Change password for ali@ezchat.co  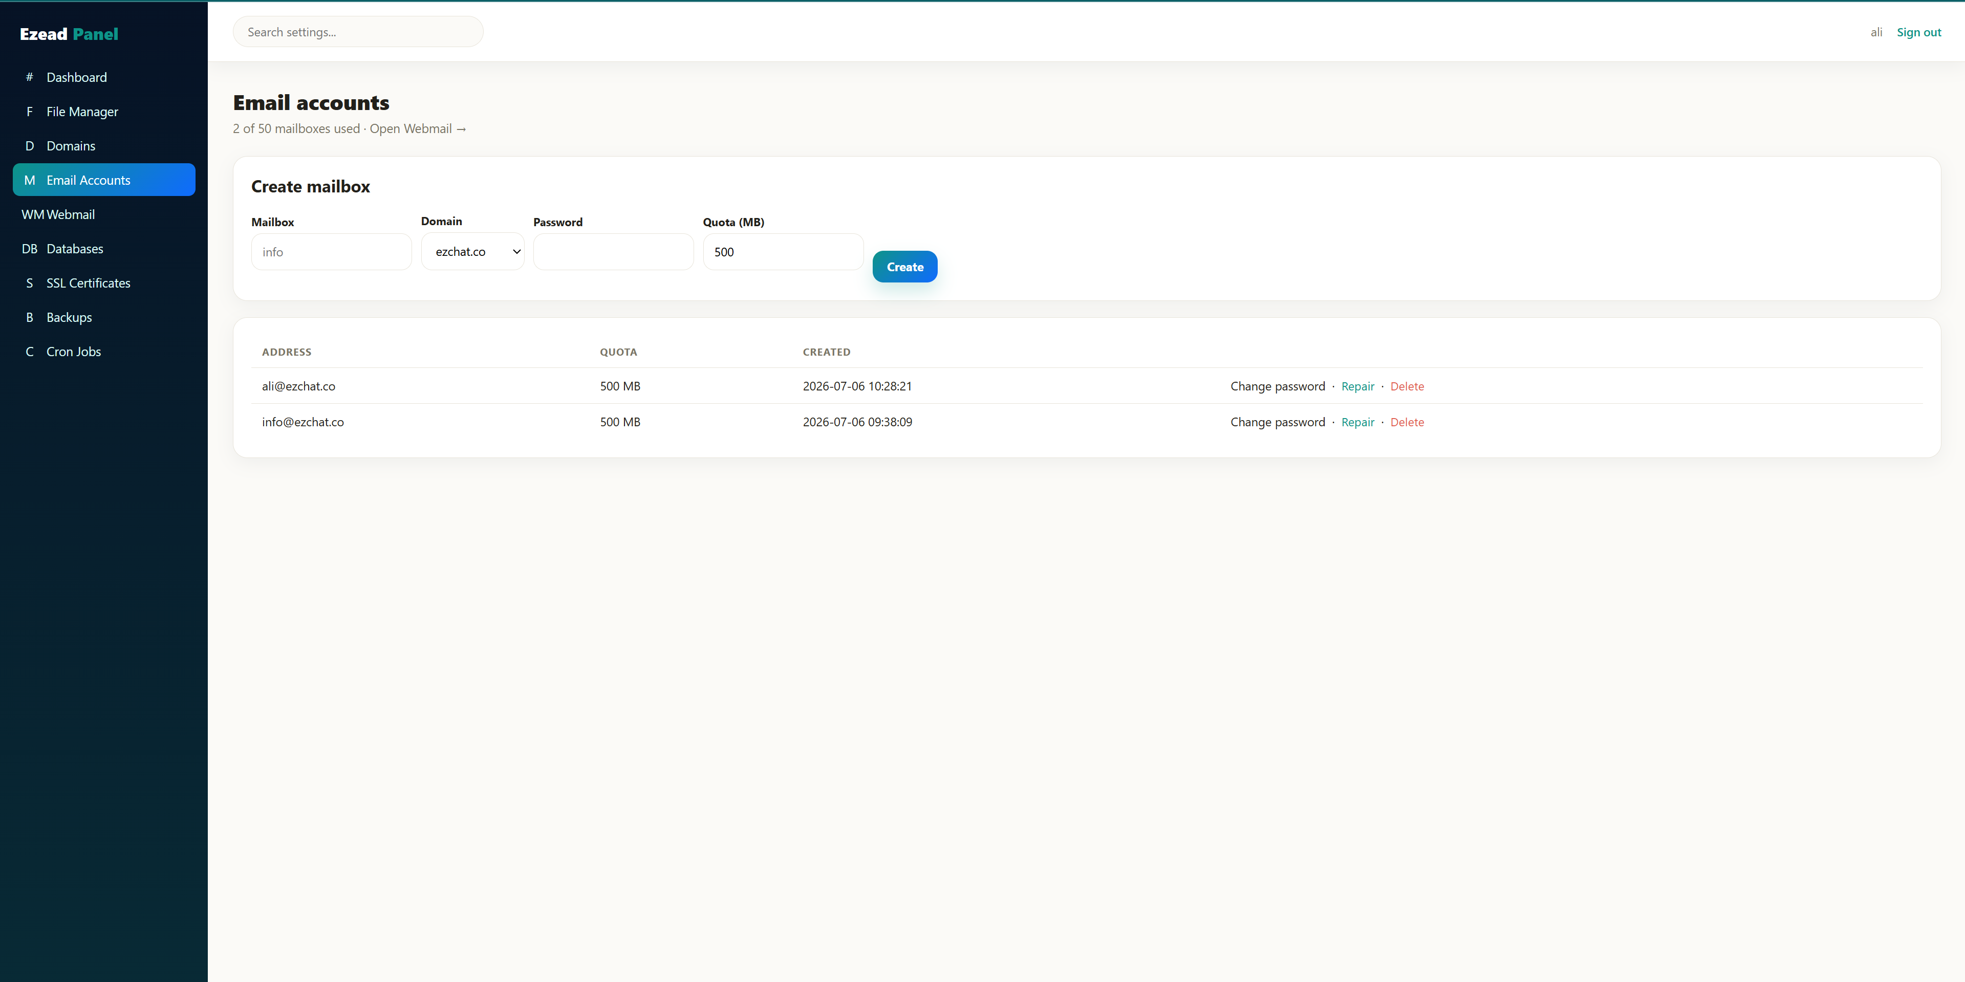click(x=1278, y=386)
